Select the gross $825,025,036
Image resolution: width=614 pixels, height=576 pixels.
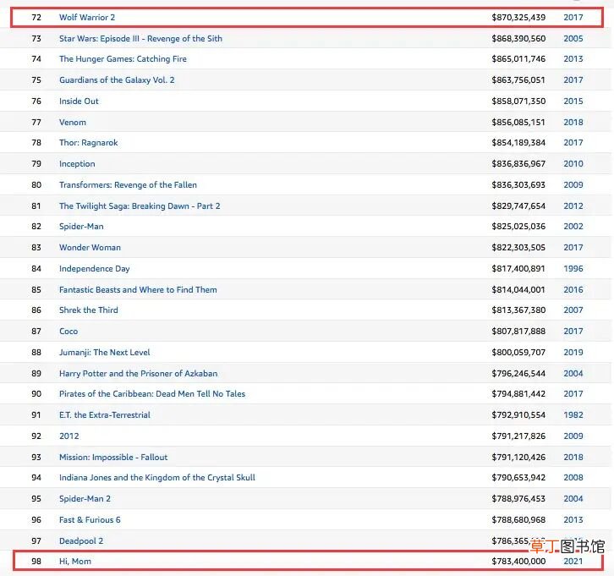(518, 227)
